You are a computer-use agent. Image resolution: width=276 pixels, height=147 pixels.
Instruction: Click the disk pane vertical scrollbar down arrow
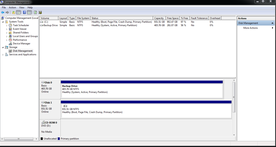tap(234, 135)
